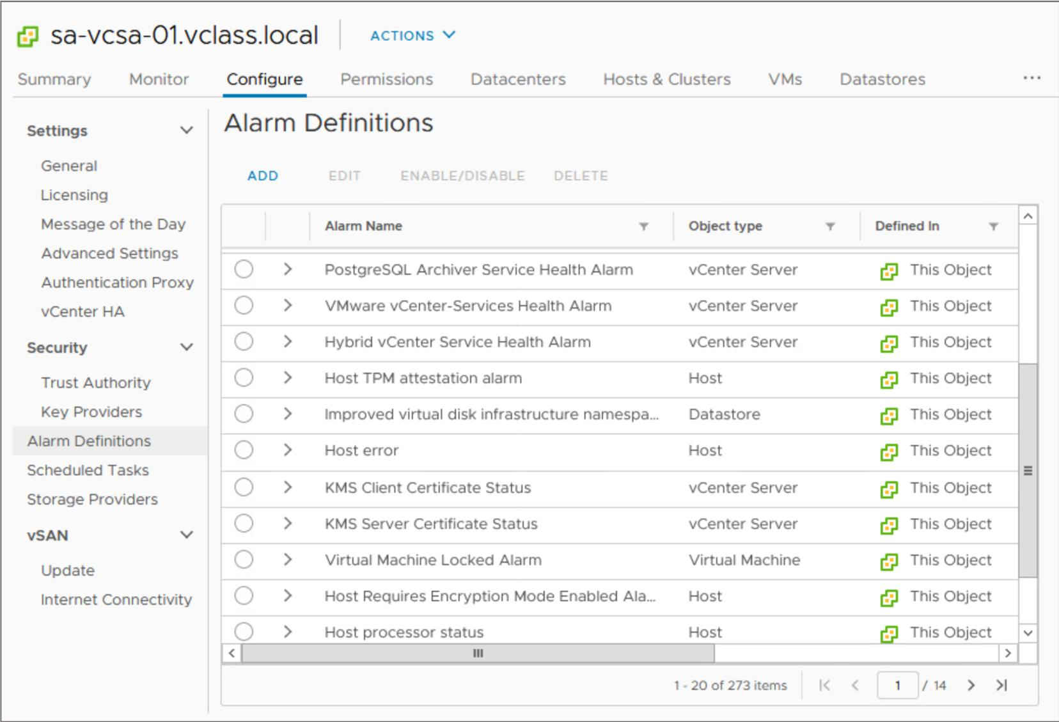Click ADD to create an alarm definition

(263, 176)
